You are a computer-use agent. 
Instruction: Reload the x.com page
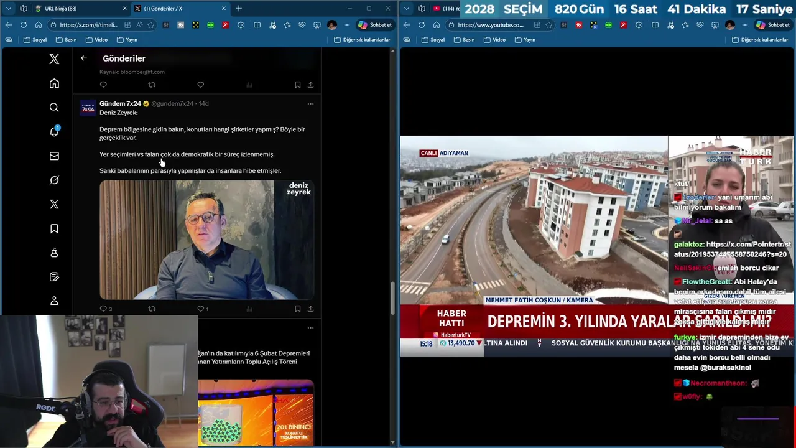[23, 25]
